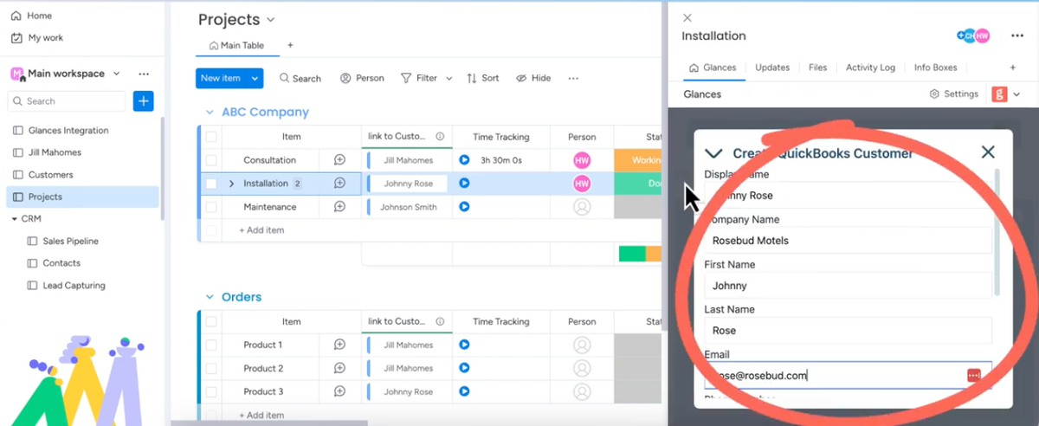The width and height of the screenshot is (1039, 426).
Task: Switch to the Main Table tab
Action: (x=236, y=45)
